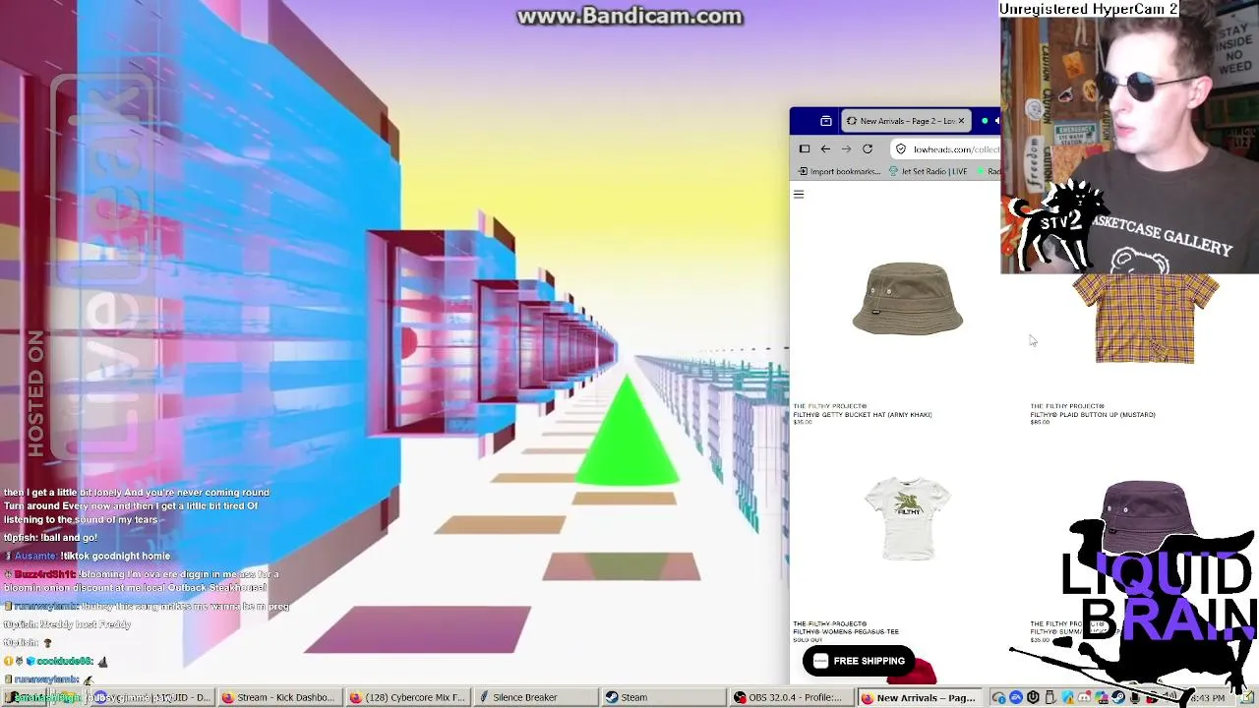Open the store hamburger menu
1259x708 pixels.
(x=799, y=194)
